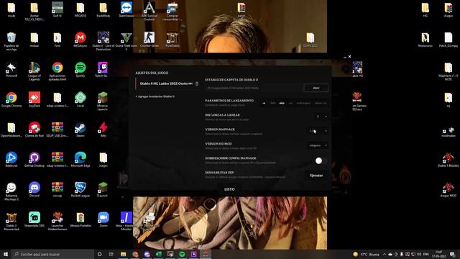The height and width of the screenshot is (259, 460).
Task: Click Agregar Instalacion Diablo II link
Action: [x=155, y=96]
